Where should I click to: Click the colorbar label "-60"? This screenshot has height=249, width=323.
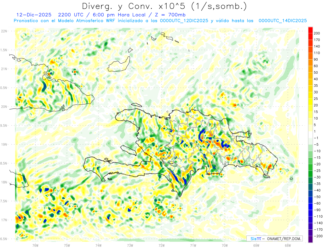(317, 203)
